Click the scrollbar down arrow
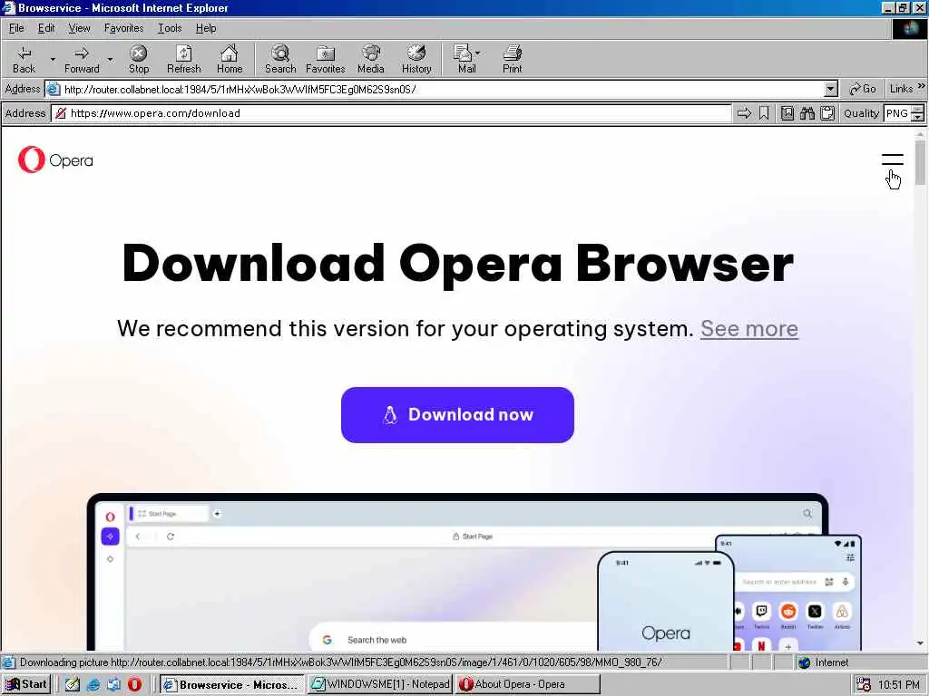Viewport: 929px width, 696px height. pyautogui.click(x=920, y=643)
